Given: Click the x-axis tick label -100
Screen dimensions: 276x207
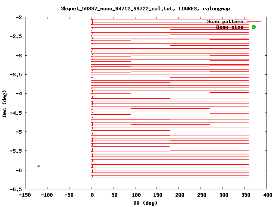Looking at the screenshot, I should [x=47, y=195].
